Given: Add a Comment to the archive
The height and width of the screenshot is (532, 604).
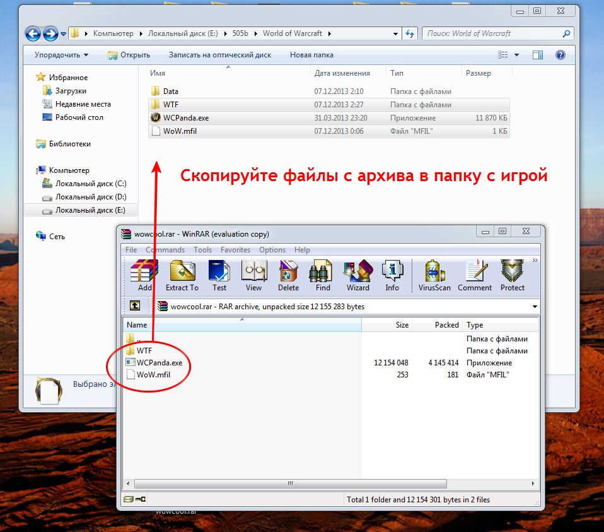Looking at the screenshot, I should (x=475, y=275).
